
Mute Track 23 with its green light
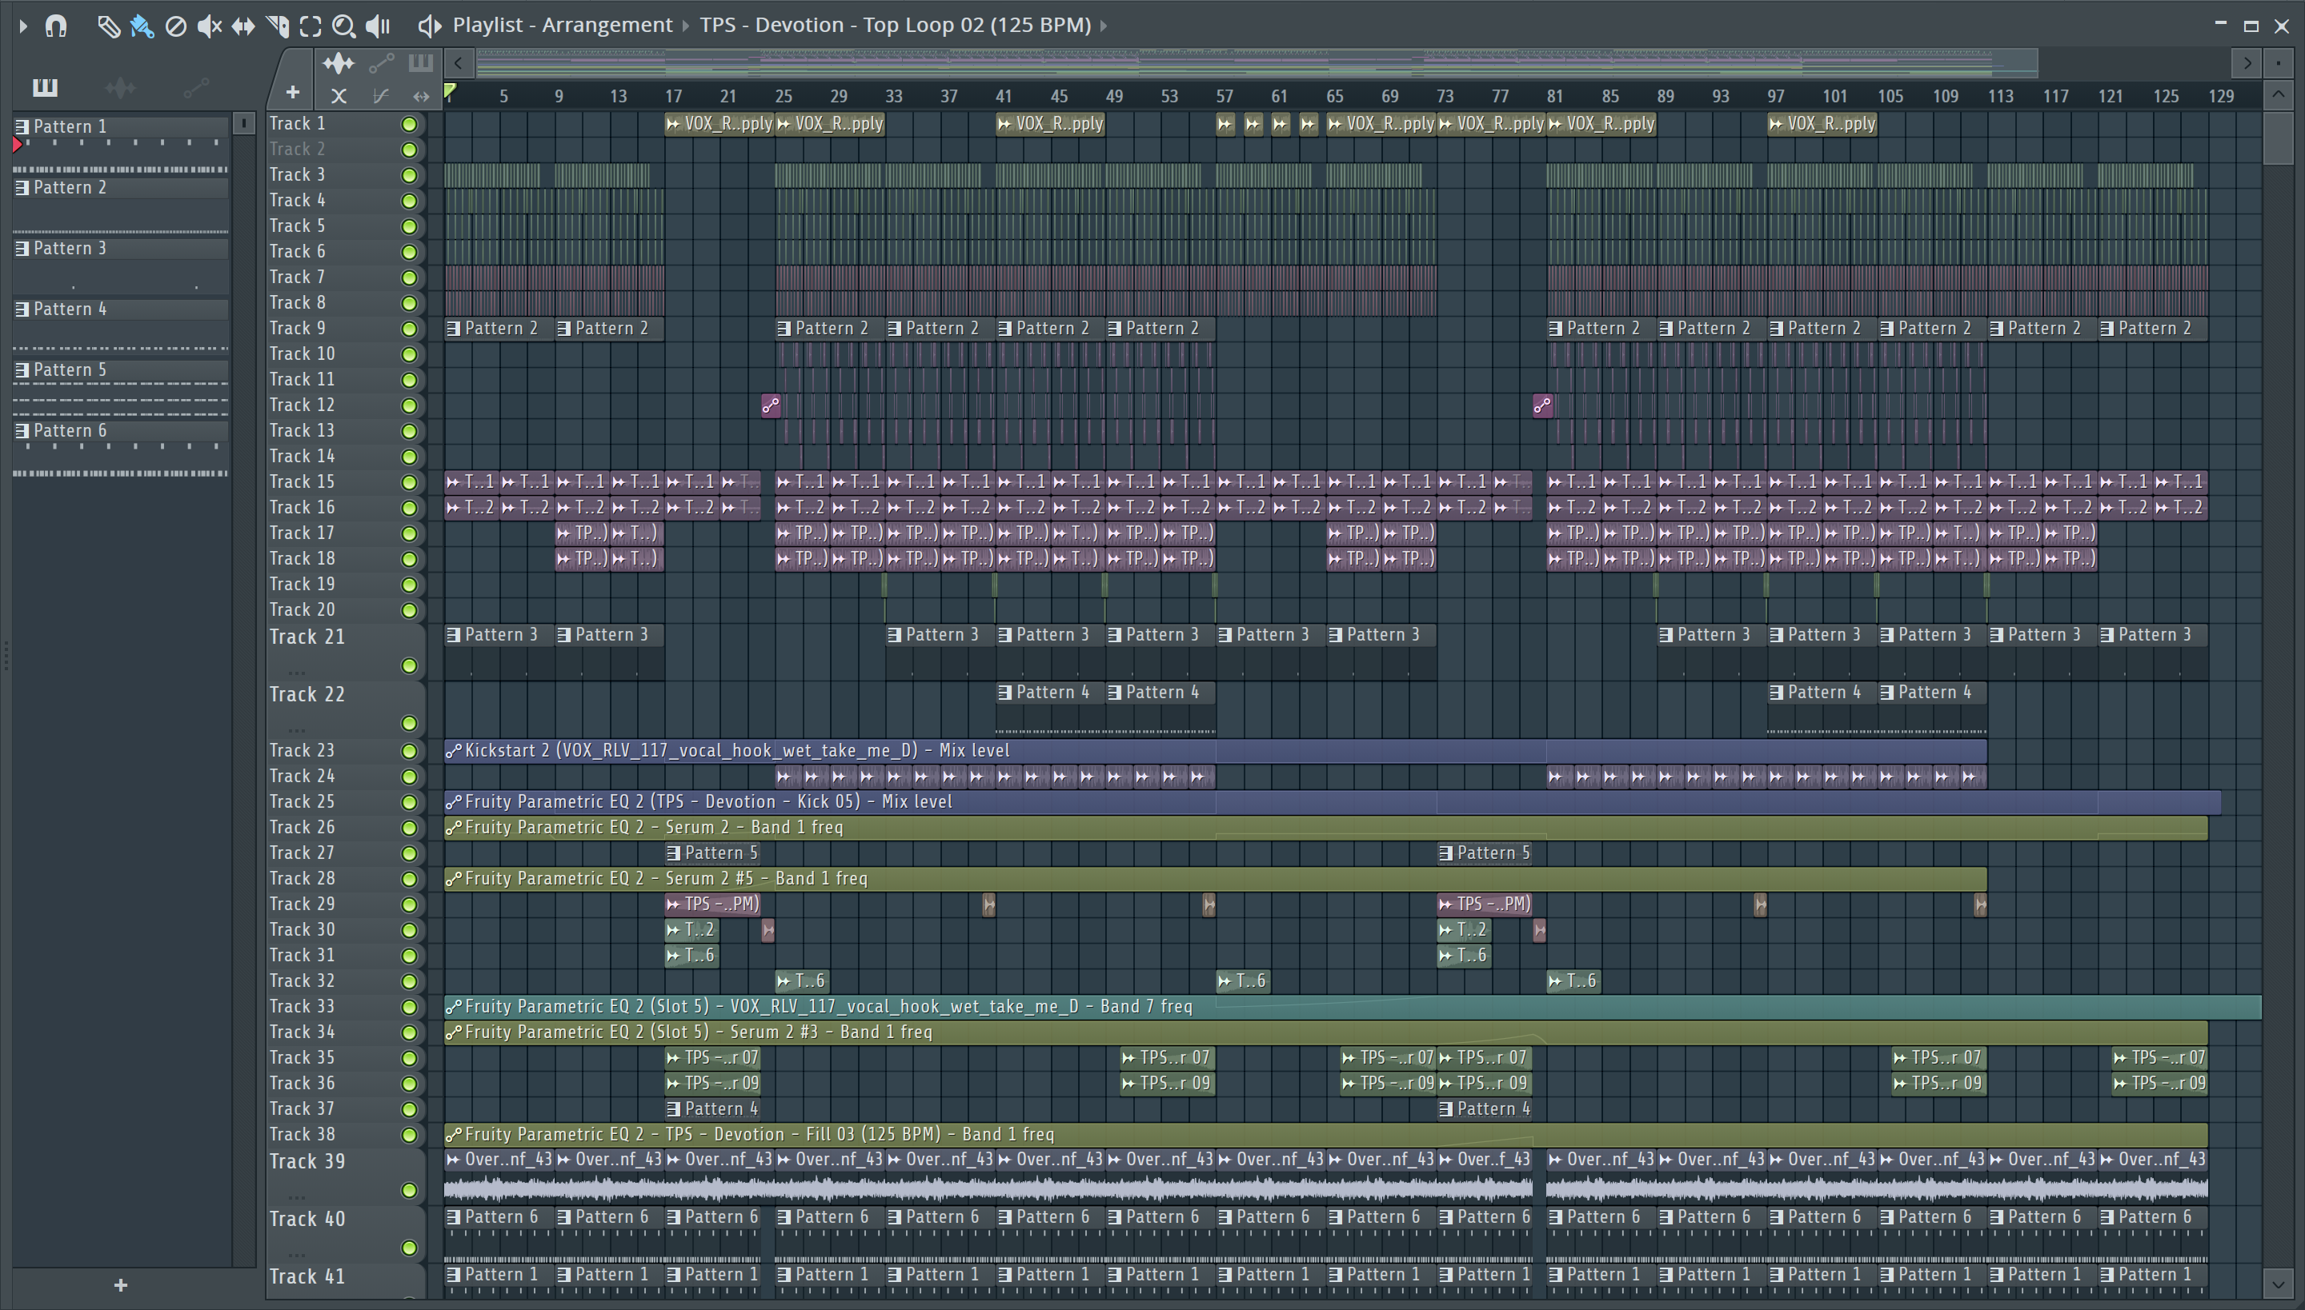(409, 751)
